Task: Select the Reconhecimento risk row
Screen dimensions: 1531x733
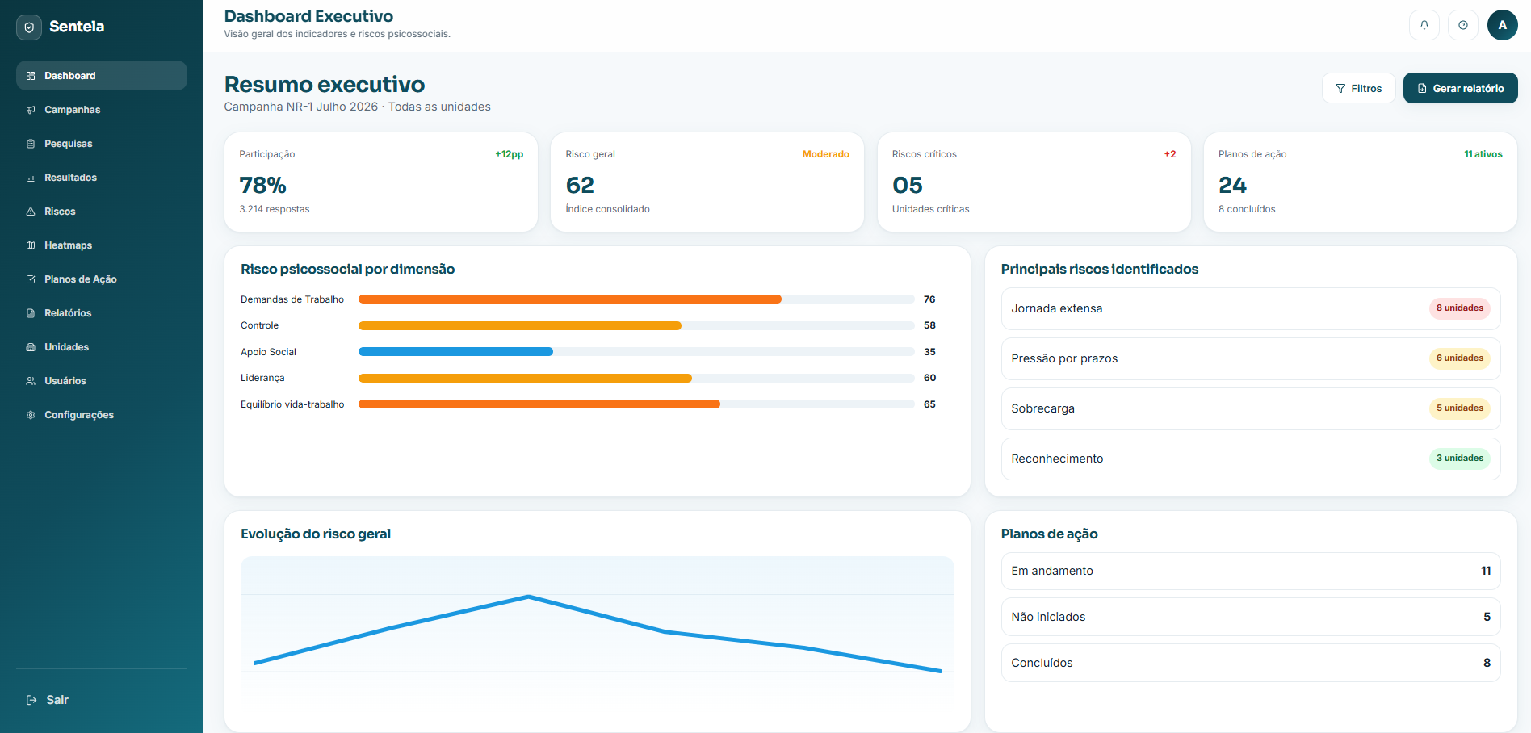Action: [1251, 459]
